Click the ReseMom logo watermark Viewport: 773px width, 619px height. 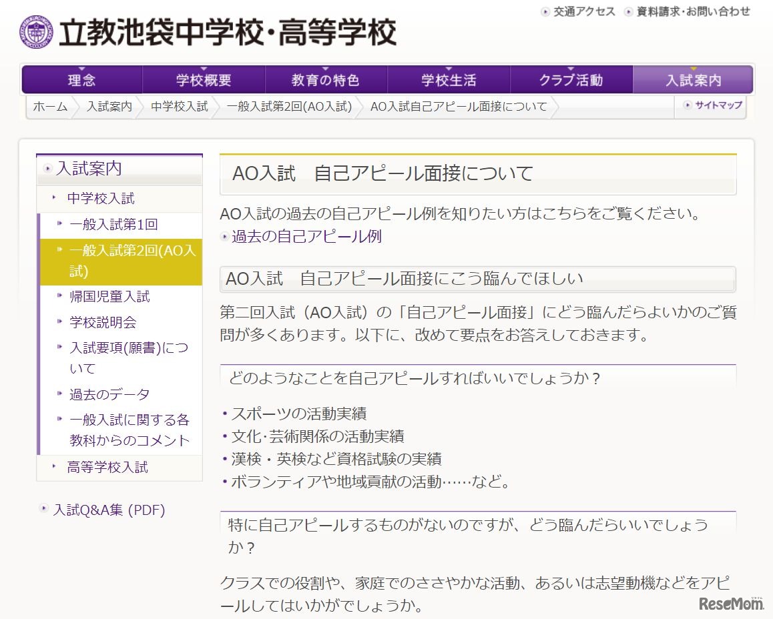click(x=732, y=604)
